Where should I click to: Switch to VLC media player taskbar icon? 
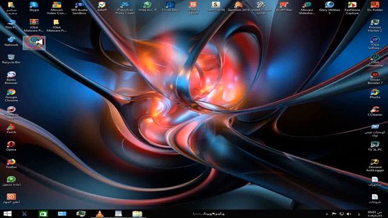point(99,214)
